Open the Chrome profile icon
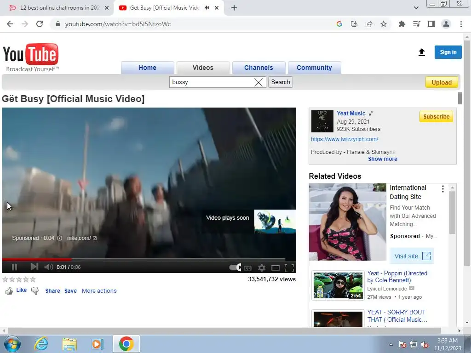Image resolution: width=471 pixels, height=353 pixels. (446, 24)
